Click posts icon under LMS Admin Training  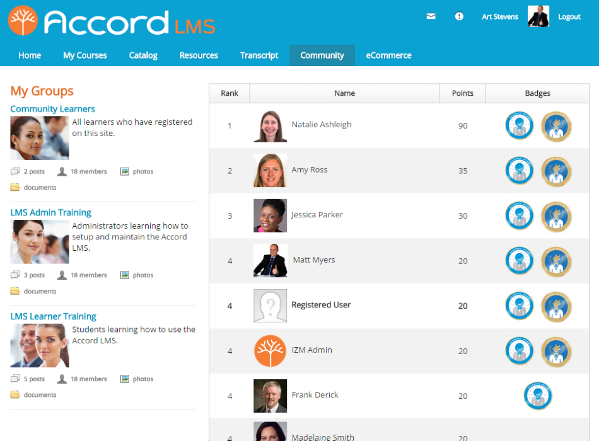pyautogui.click(x=15, y=275)
